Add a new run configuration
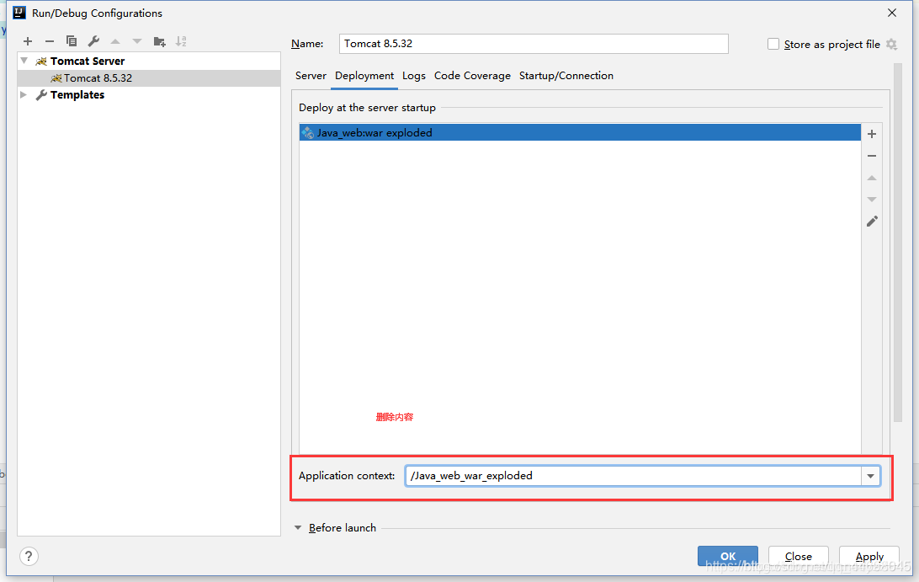 point(28,41)
